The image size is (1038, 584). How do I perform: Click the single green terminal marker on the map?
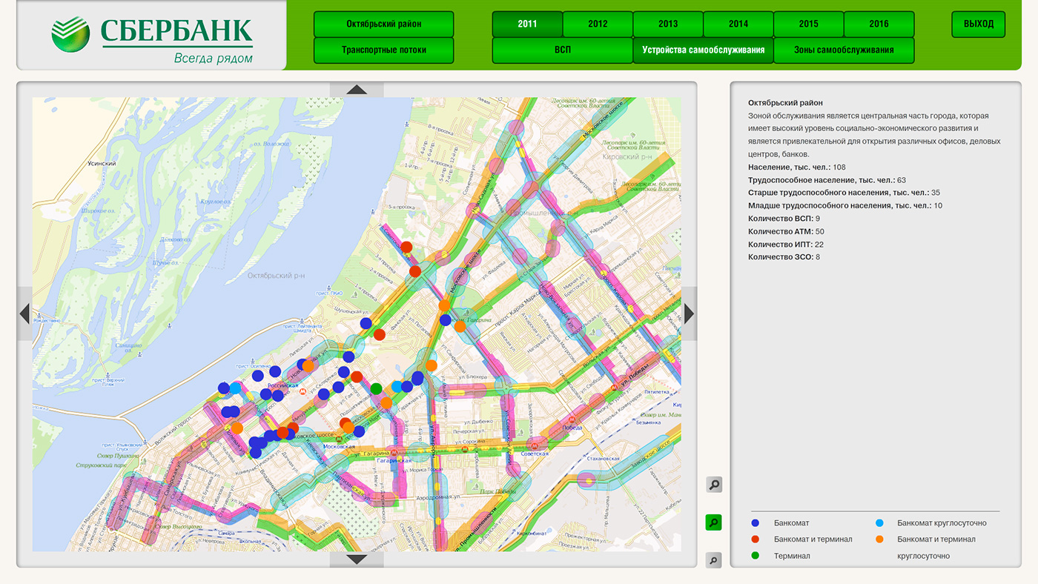pos(377,388)
